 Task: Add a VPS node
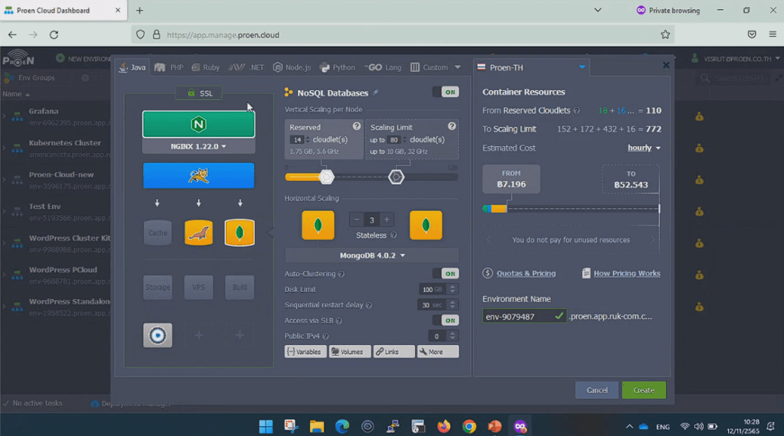click(198, 287)
